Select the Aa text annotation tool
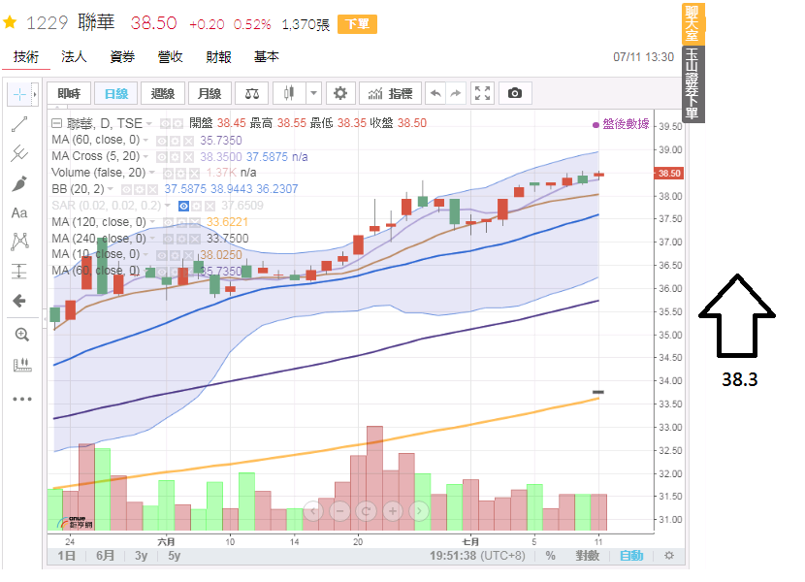Viewport: 805px width, 582px height. (x=19, y=212)
